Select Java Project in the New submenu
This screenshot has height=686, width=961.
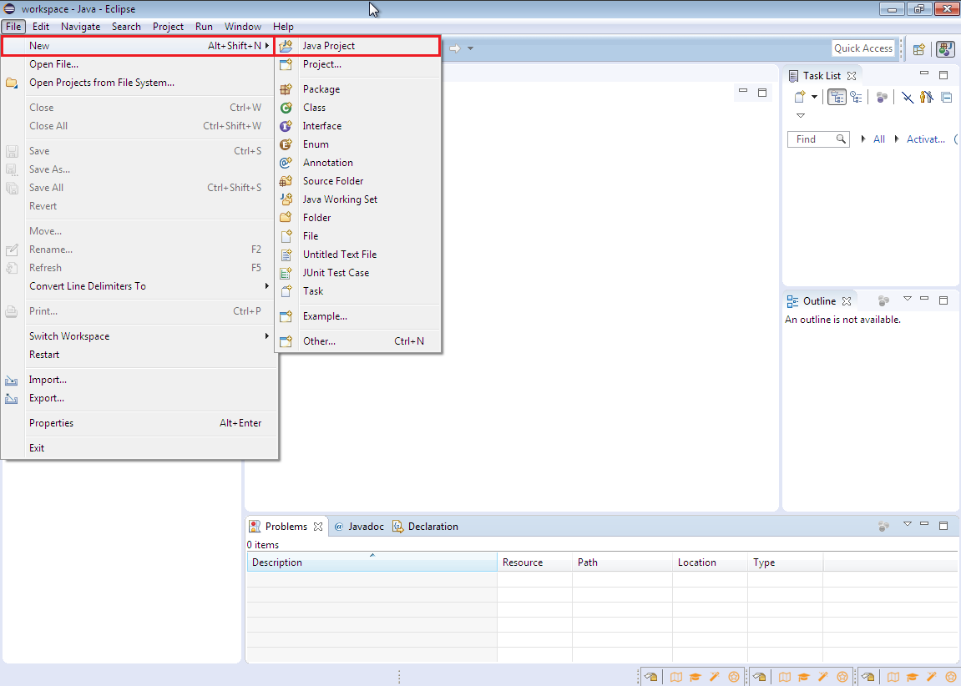click(x=358, y=46)
